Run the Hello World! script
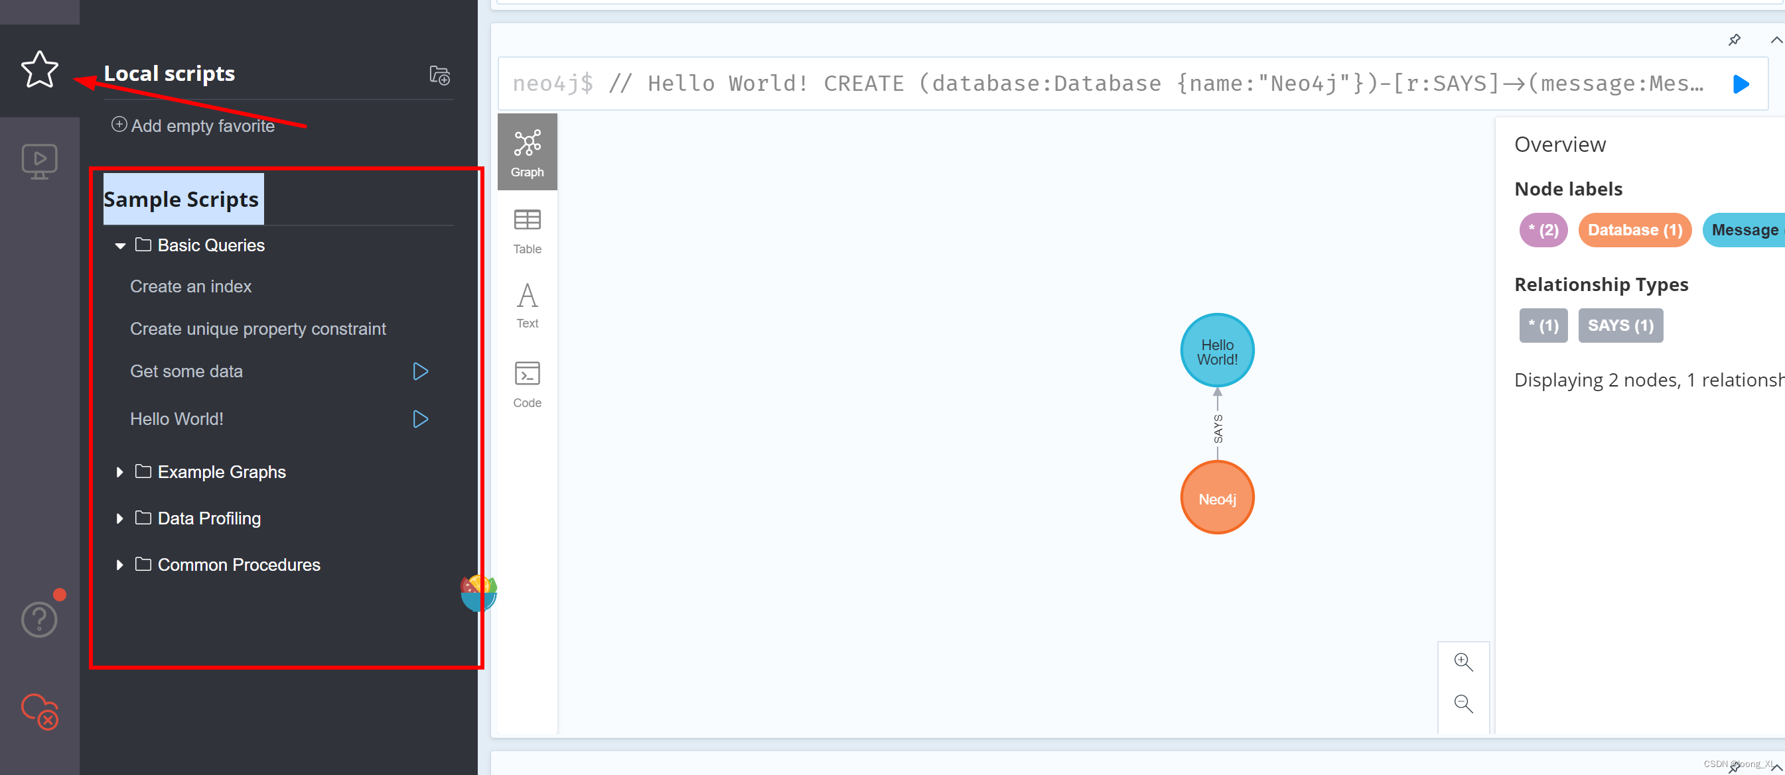This screenshot has height=775, width=1785. point(420,419)
